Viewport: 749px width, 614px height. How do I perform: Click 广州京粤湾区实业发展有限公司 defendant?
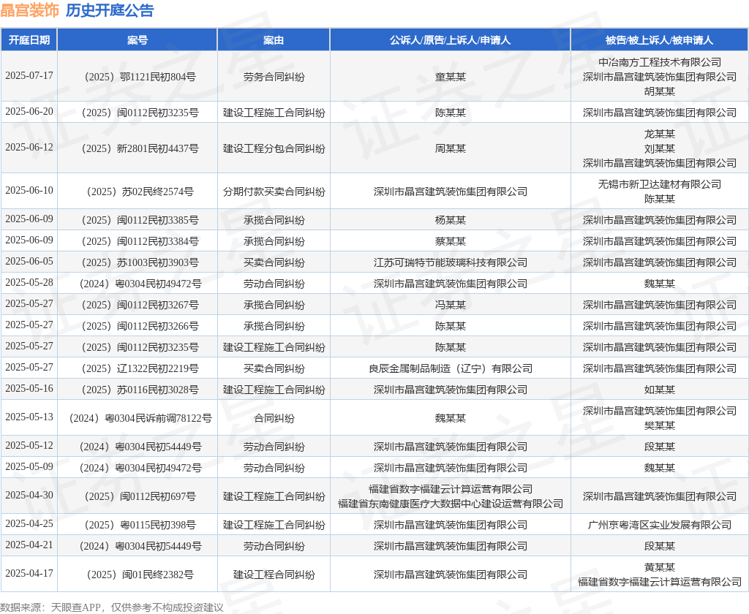click(659, 526)
